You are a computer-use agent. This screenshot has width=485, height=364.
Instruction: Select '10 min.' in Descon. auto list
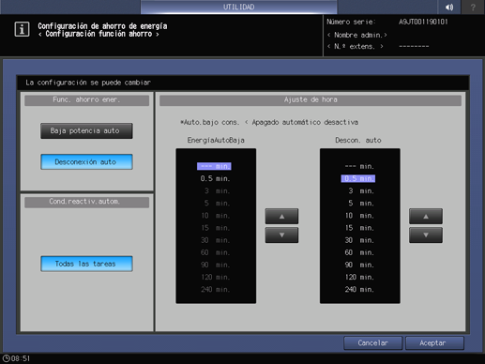[359, 216]
